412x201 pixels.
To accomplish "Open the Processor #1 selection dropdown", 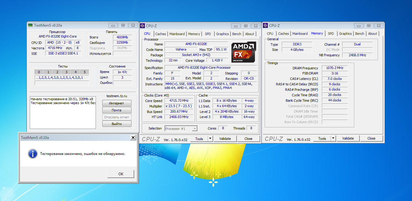I will coord(181,129).
